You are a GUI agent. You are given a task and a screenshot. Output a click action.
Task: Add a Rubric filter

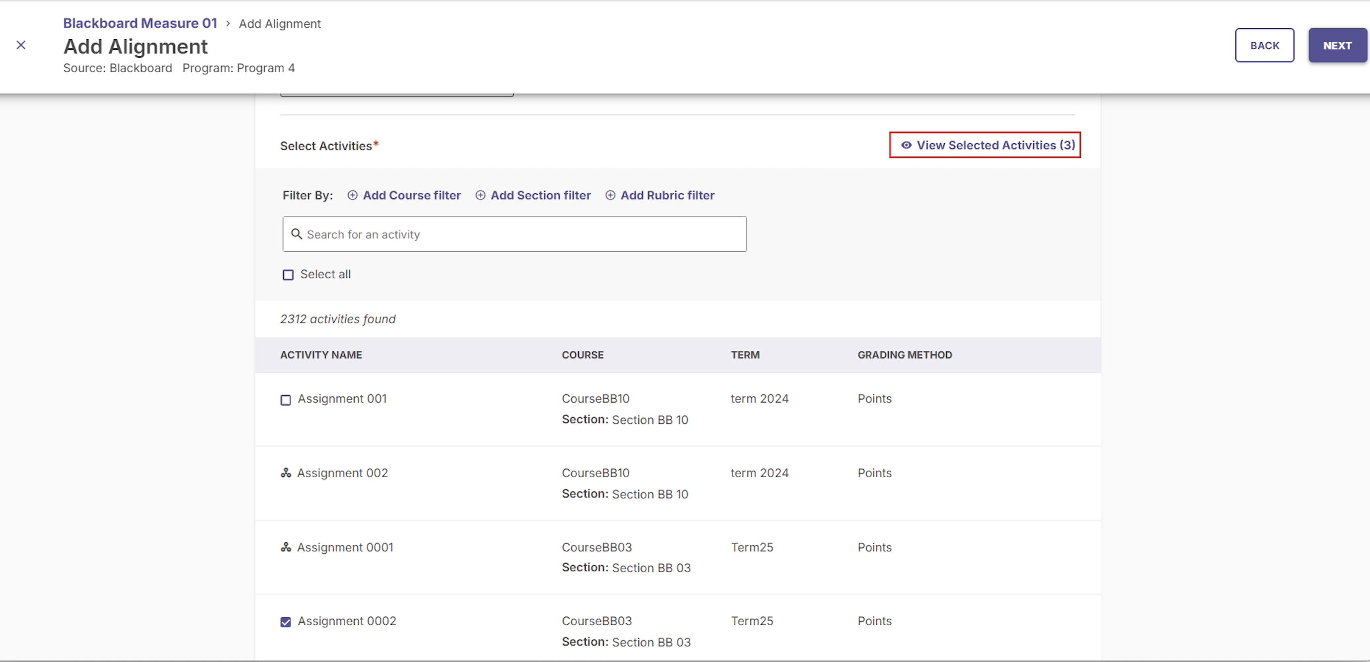click(660, 195)
